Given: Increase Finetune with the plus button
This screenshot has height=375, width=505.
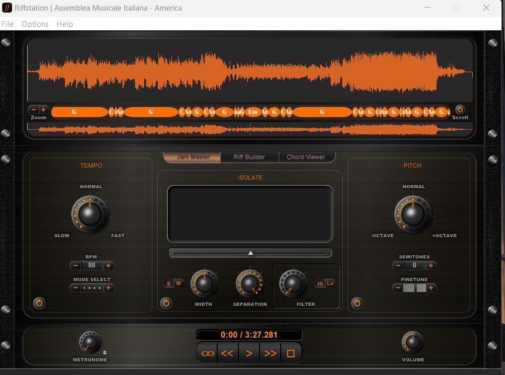Looking at the screenshot, I should pos(431,288).
